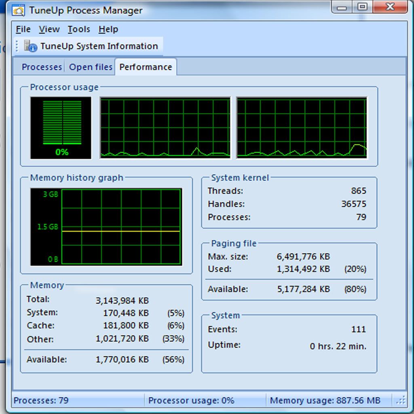Viewport: 414px width, 414px height.
Task: Click the first processor history graph
Action: tap(165, 128)
